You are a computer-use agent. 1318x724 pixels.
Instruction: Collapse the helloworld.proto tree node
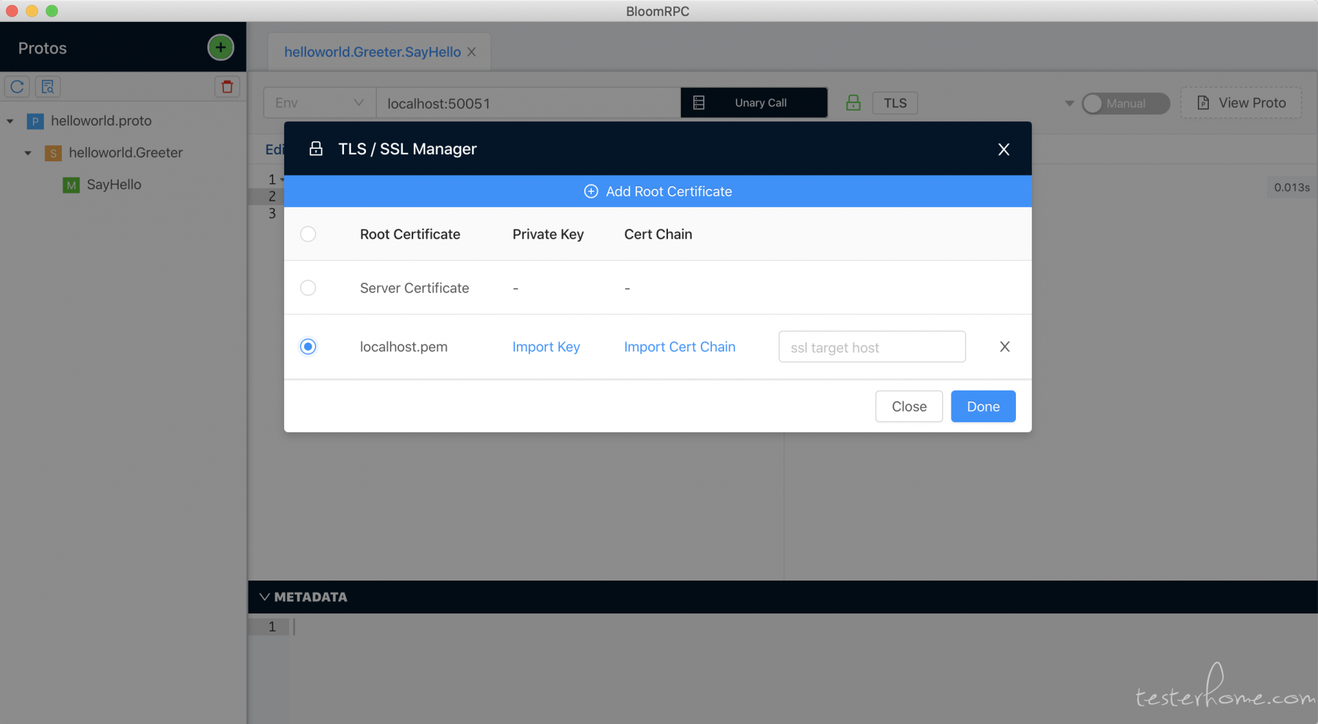[10, 121]
